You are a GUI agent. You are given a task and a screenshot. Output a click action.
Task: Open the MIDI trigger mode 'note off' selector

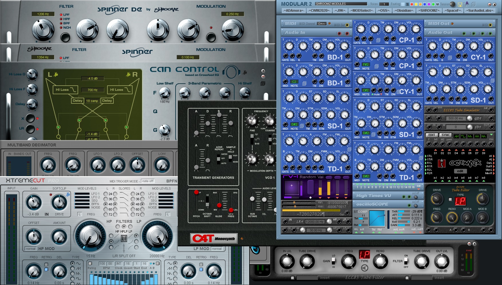coord(148,181)
